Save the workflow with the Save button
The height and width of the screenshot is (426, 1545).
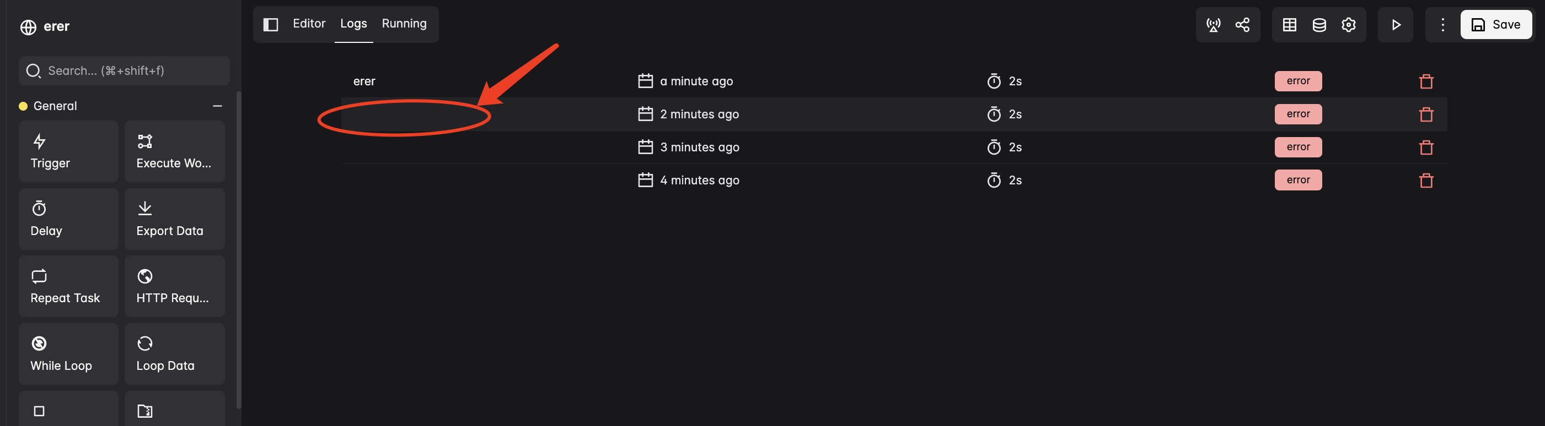pyautogui.click(x=1496, y=25)
